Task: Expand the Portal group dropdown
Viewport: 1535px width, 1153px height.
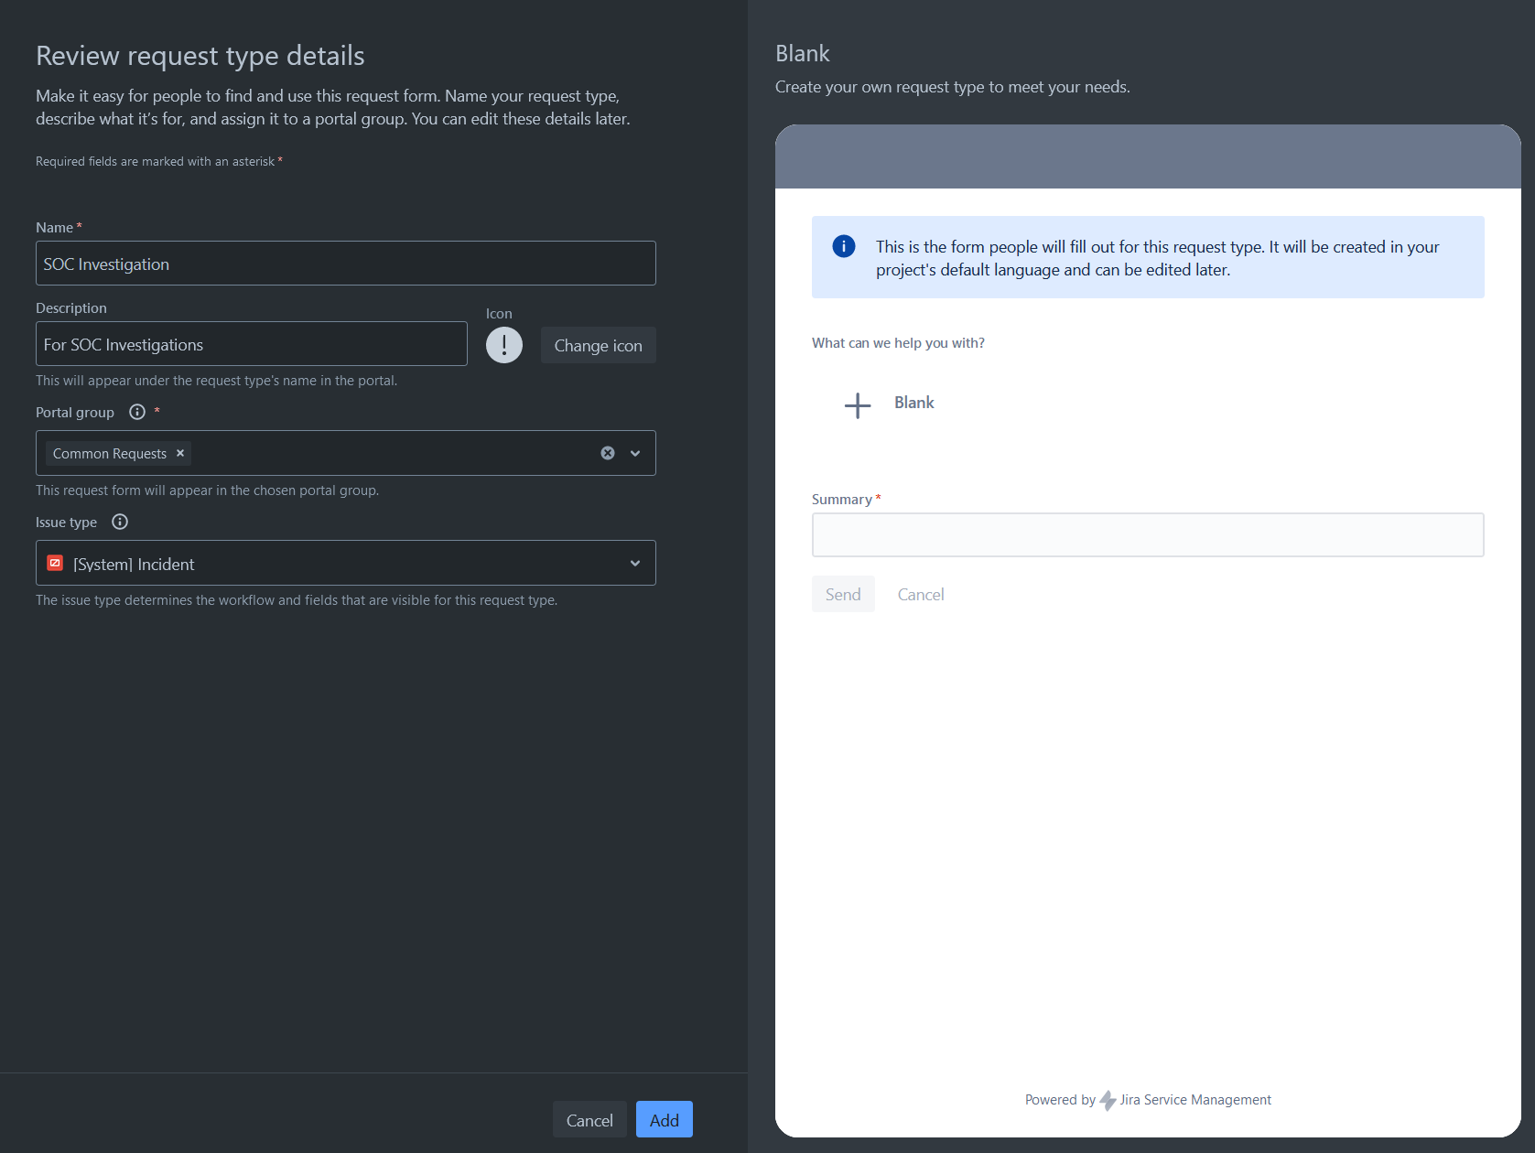Action: coord(635,453)
